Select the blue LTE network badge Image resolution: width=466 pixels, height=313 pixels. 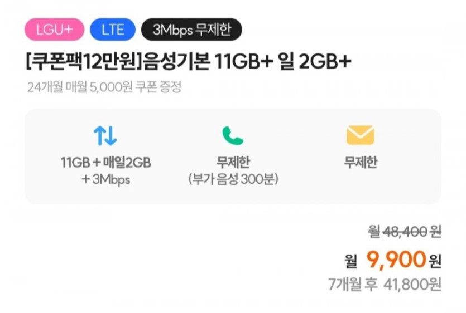point(113,30)
